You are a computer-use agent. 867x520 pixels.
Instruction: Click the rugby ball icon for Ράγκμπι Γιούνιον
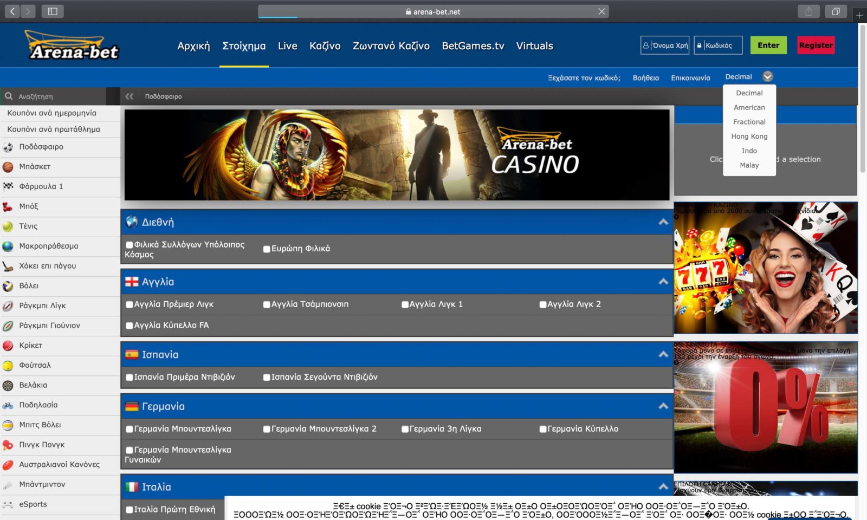coord(8,326)
